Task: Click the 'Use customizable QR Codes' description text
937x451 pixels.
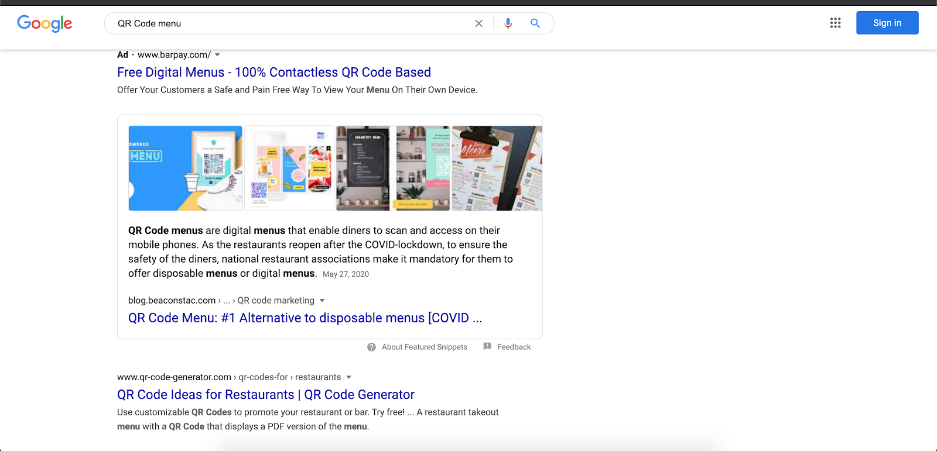Action: [x=308, y=419]
